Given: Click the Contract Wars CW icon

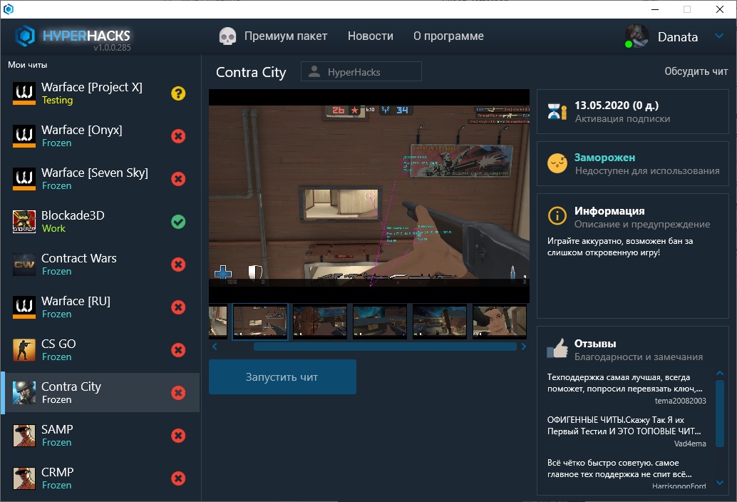Looking at the screenshot, I should tap(24, 264).
